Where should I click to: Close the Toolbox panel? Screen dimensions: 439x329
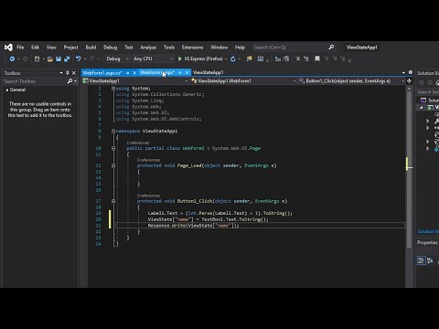[x=74, y=73]
